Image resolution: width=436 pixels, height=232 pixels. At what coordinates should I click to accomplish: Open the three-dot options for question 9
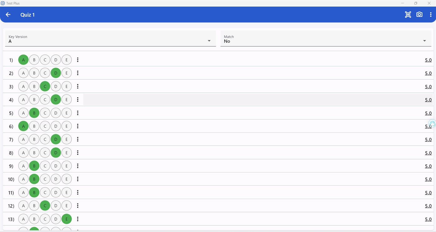(x=78, y=166)
